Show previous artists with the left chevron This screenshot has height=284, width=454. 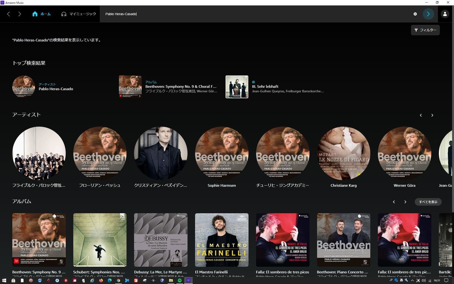tap(421, 115)
